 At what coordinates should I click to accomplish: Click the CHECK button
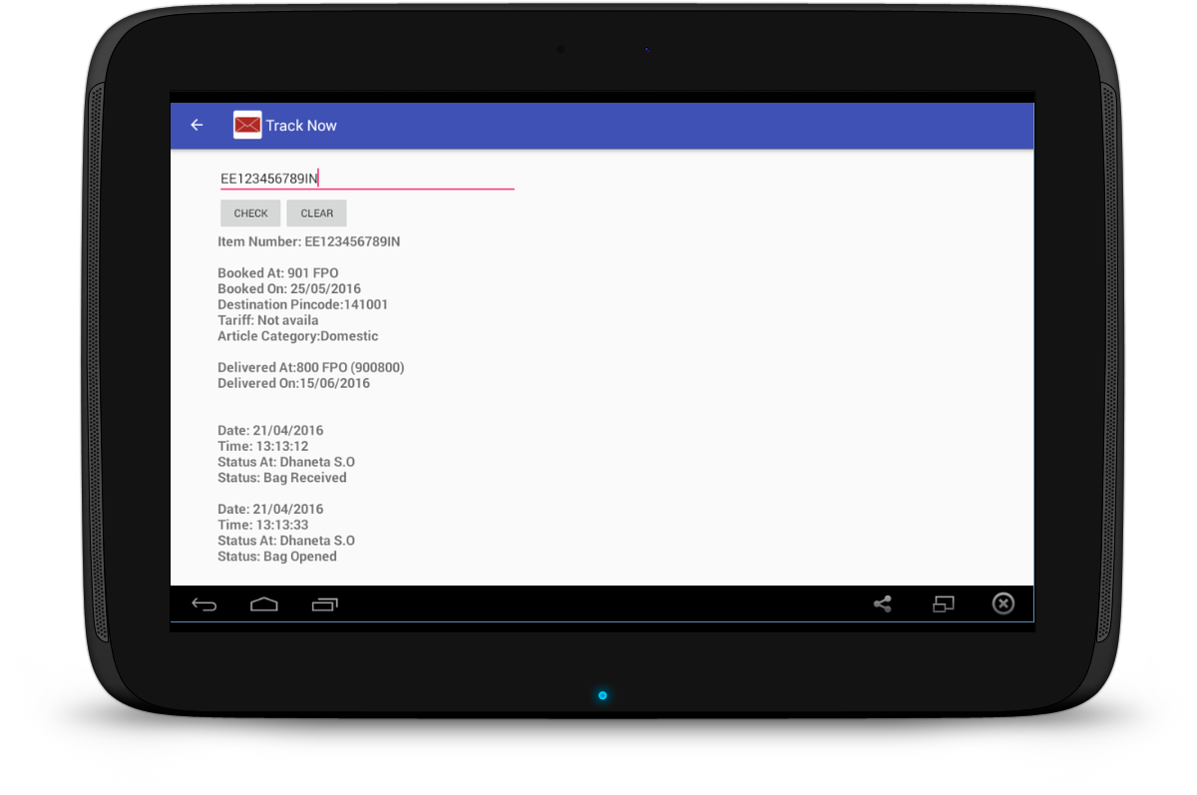point(250,213)
